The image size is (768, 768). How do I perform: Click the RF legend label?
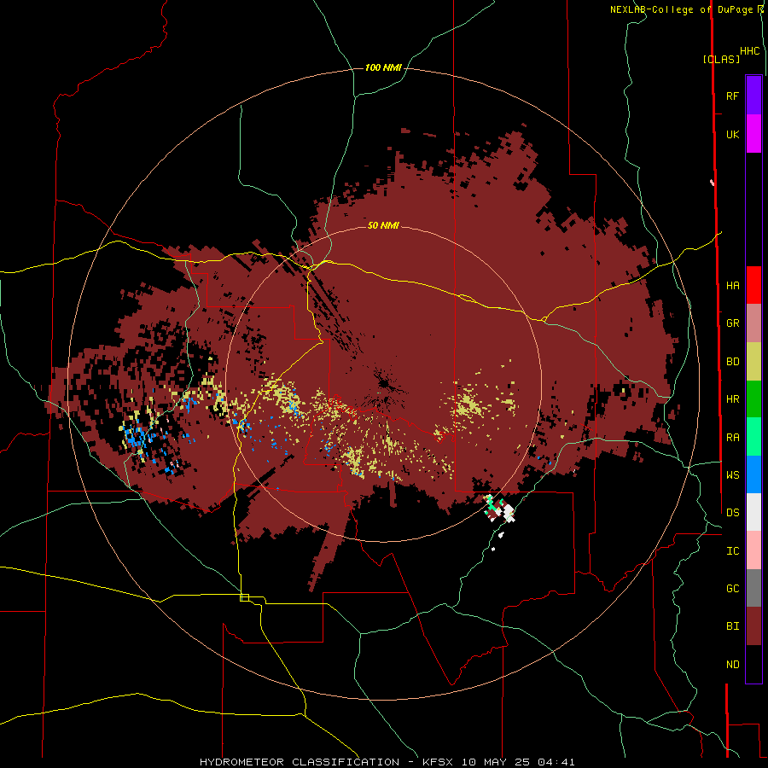click(732, 96)
